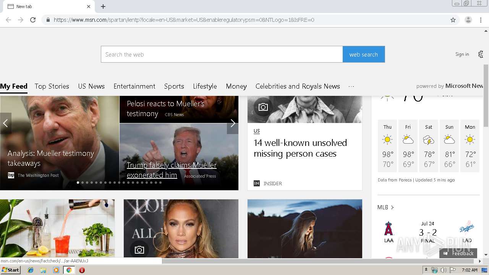Click the Sign in link
This screenshot has height=275, width=489.
[462, 54]
